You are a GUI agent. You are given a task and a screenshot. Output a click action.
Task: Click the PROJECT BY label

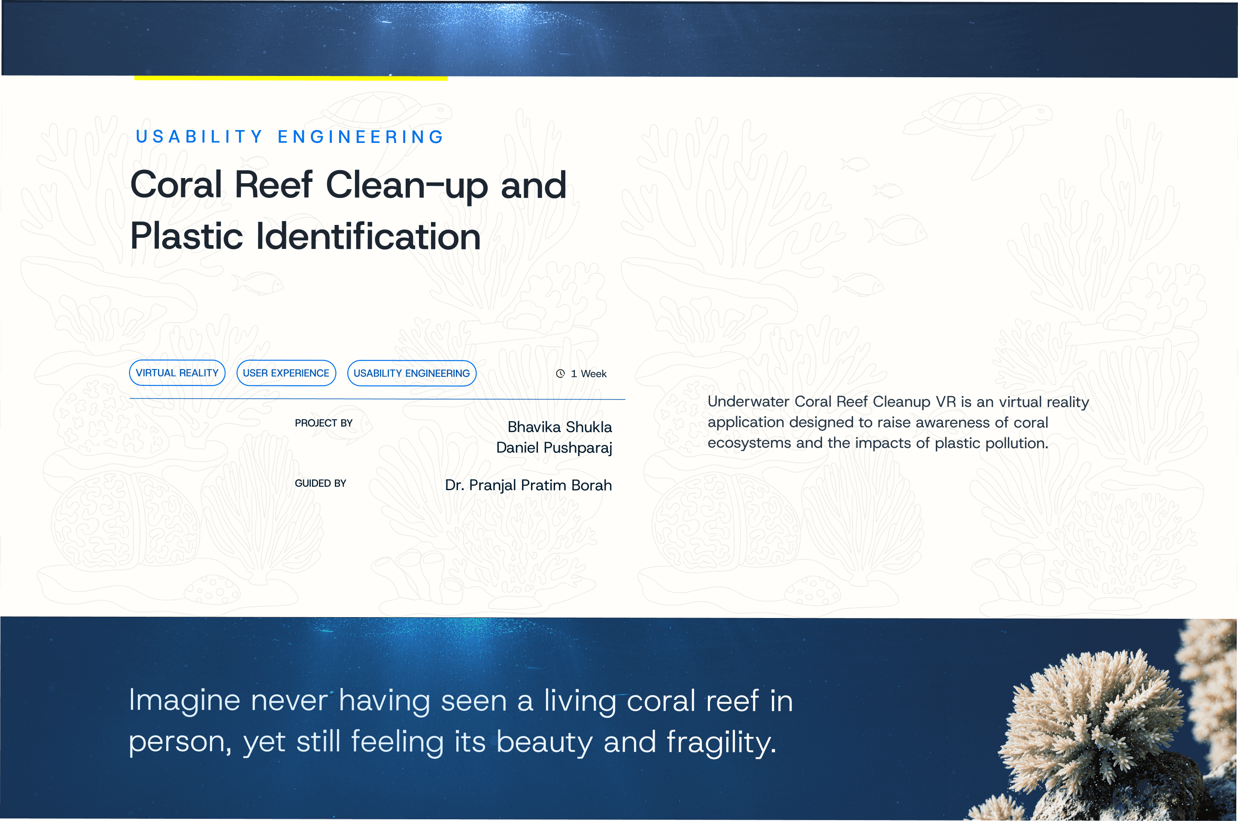[x=324, y=423]
